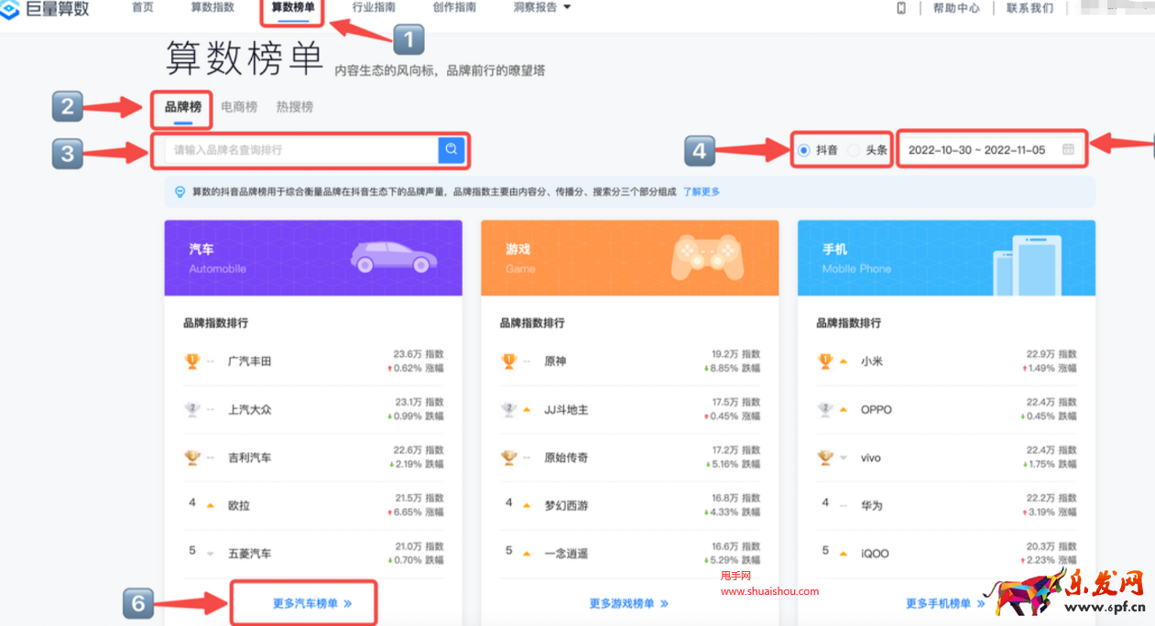Open the date range picker 2022-10-30 ~ 2022-11-05
This screenshot has height=626, width=1155.
992,150
